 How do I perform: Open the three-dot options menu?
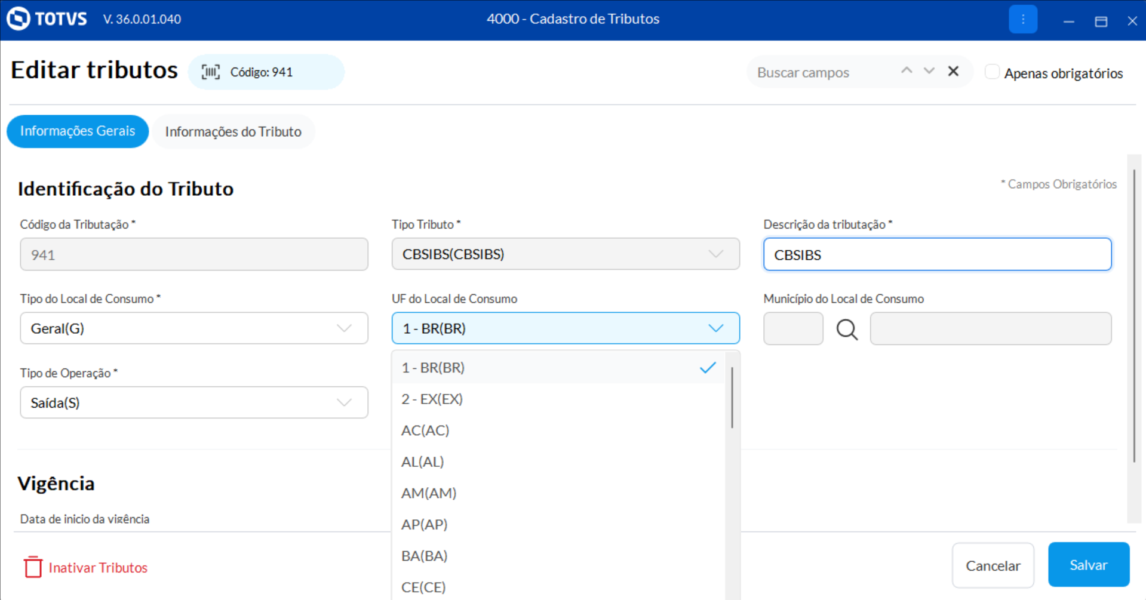[x=1022, y=20]
